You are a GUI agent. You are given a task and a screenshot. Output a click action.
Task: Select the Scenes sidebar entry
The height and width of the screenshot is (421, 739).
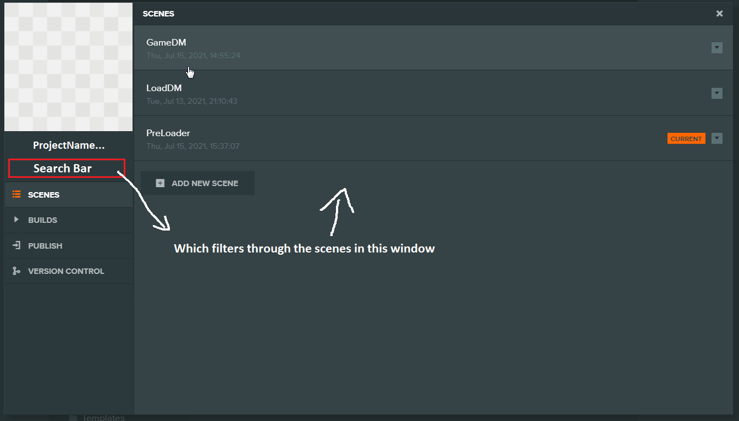click(x=45, y=194)
